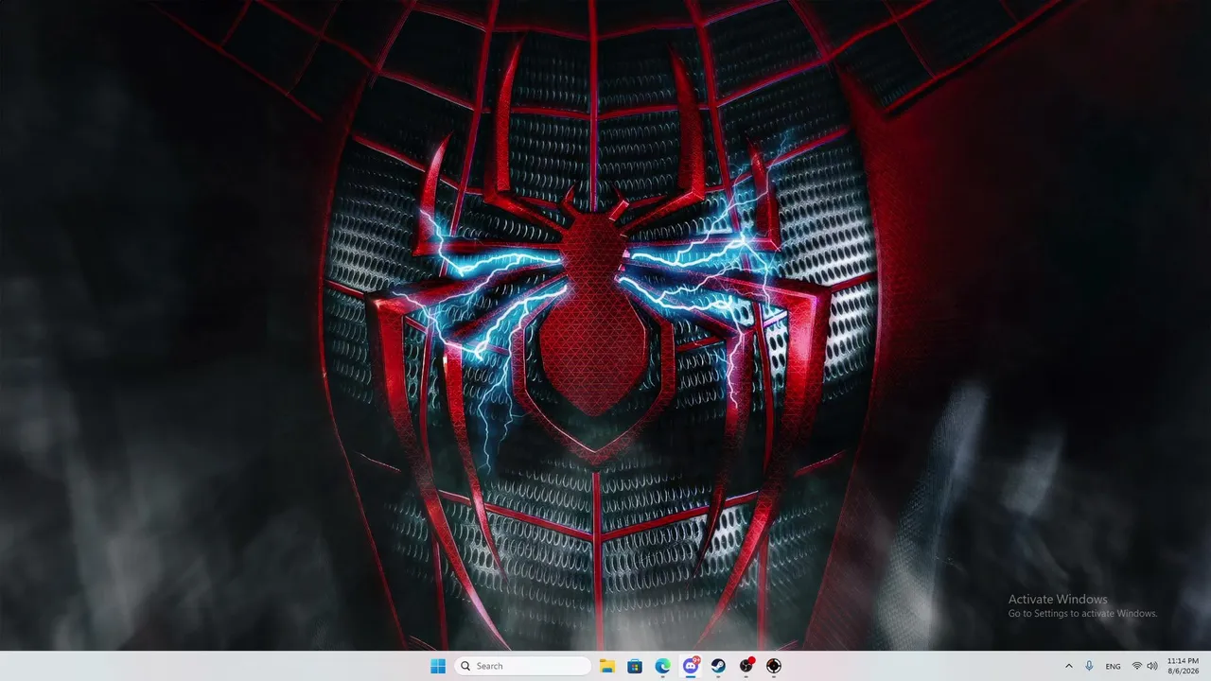Image resolution: width=1211 pixels, height=681 pixels.
Task: Click the microphone icon in system tray
Action: (x=1090, y=666)
